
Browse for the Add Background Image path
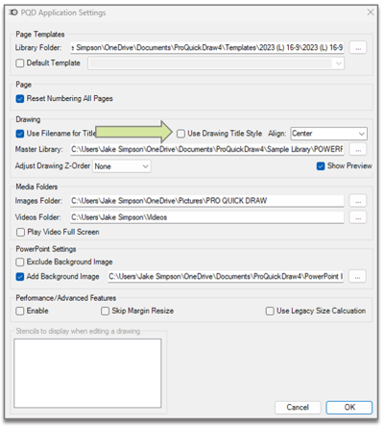click(357, 277)
